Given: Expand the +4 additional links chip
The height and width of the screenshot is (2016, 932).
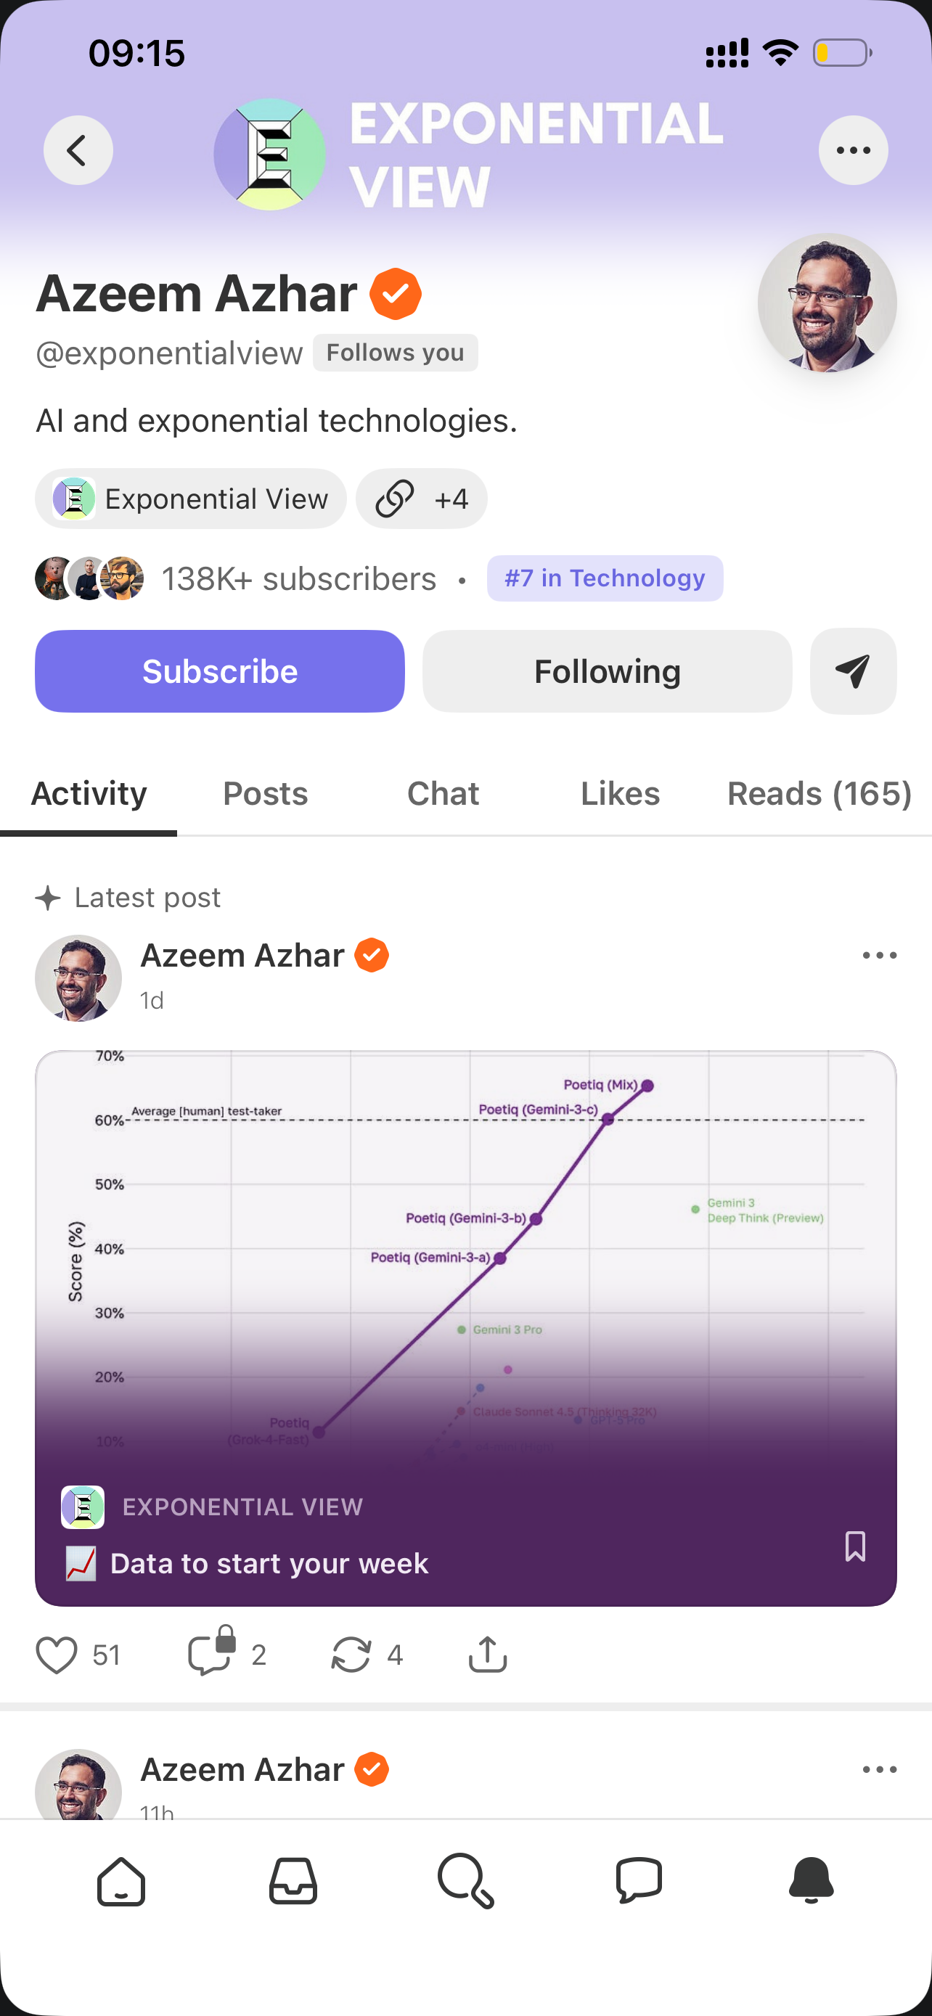Looking at the screenshot, I should tap(422, 499).
